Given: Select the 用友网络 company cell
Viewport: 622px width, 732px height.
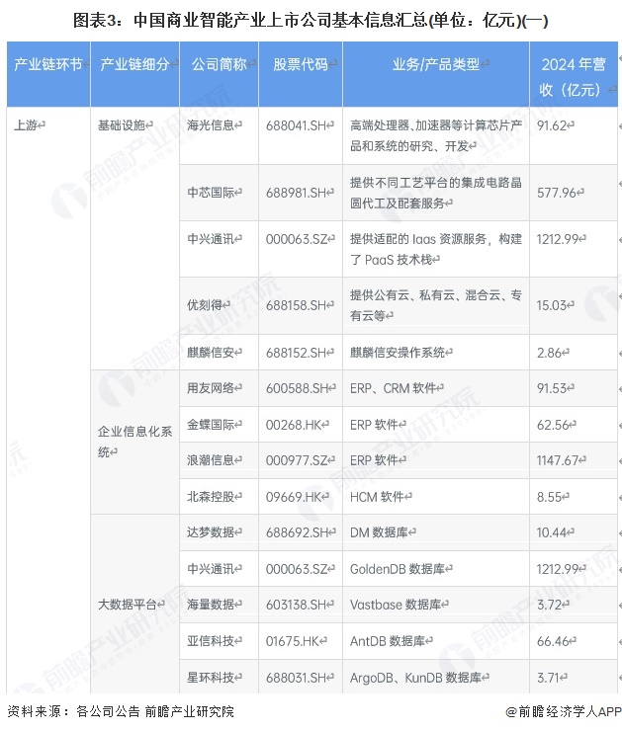Looking at the screenshot, I should click(x=210, y=388).
